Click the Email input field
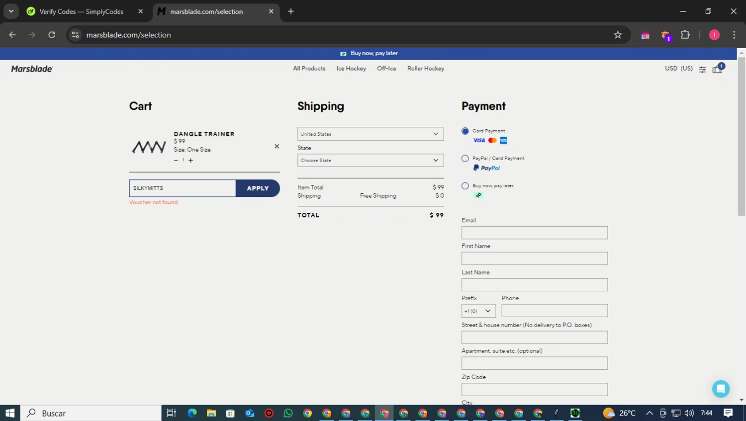Screen dimensions: 746x421 click(535, 233)
